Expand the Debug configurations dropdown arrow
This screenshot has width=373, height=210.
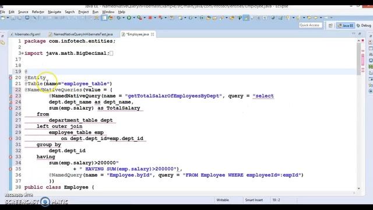(x=123, y=18)
